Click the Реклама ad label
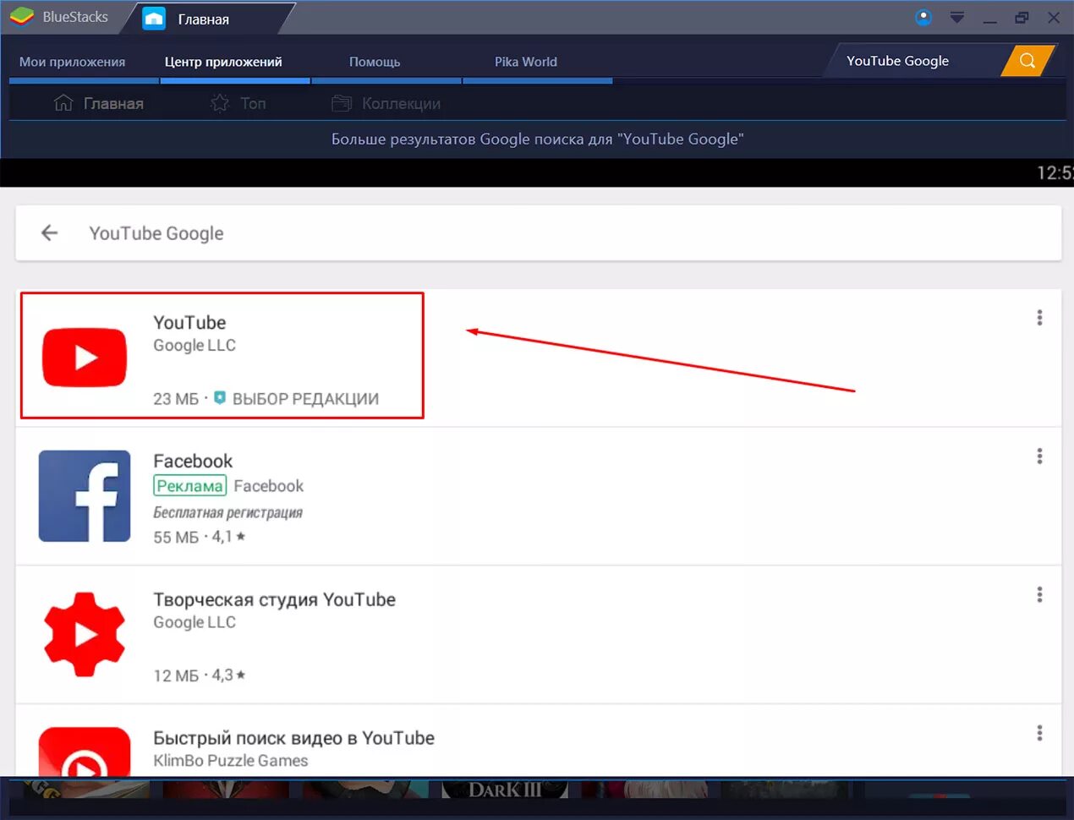1074x820 pixels. point(189,485)
